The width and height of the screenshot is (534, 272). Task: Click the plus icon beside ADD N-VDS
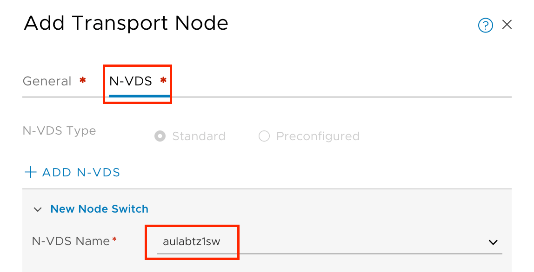pyautogui.click(x=31, y=173)
